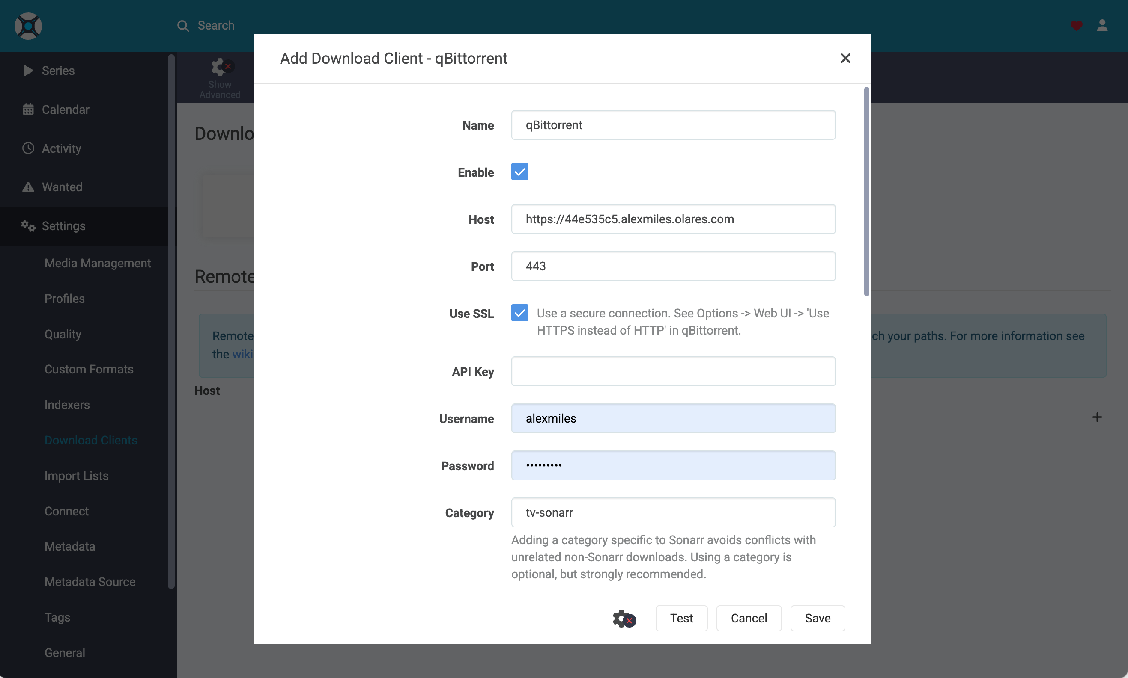Click the Wanted warning triangle icon
The width and height of the screenshot is (1128, 678).
coord(28,187)
